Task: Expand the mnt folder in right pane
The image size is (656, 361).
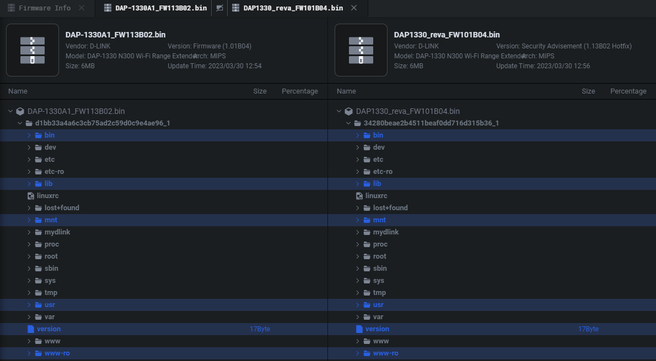Action: coord(357,220)
